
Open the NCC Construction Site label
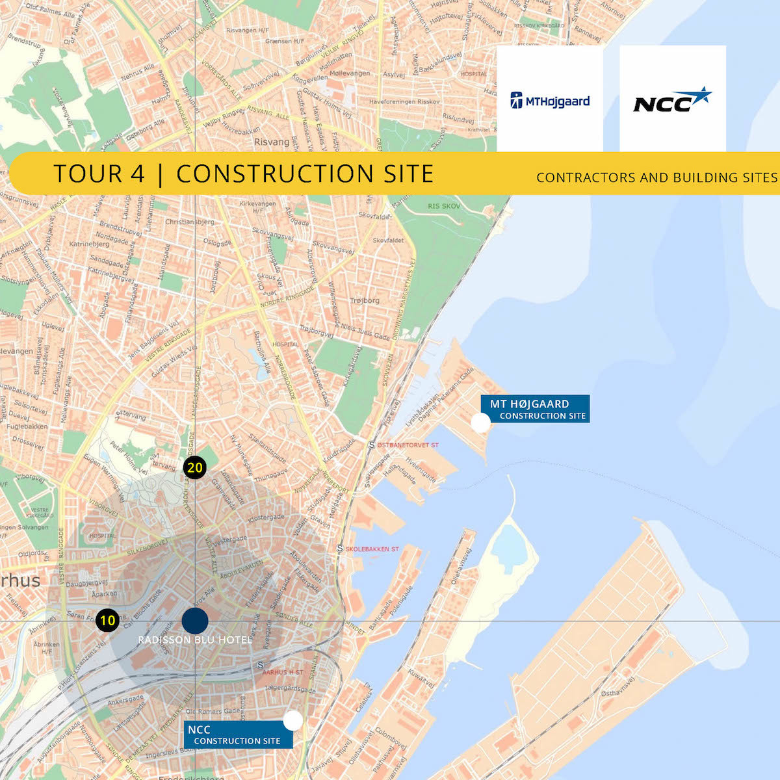coord(237,734)
